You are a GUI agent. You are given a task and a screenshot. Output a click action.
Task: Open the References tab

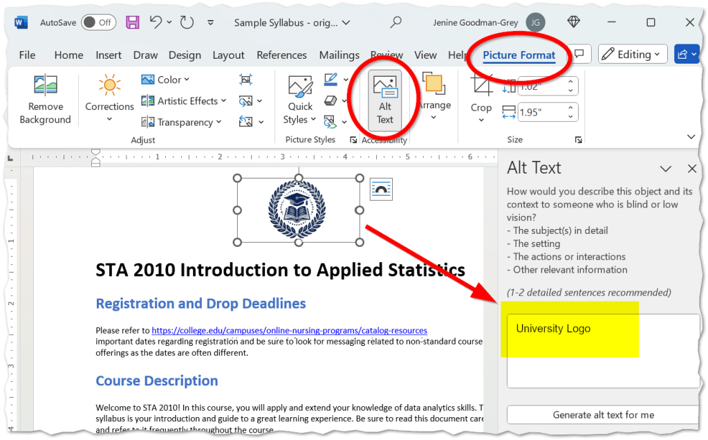coord(282,55)
